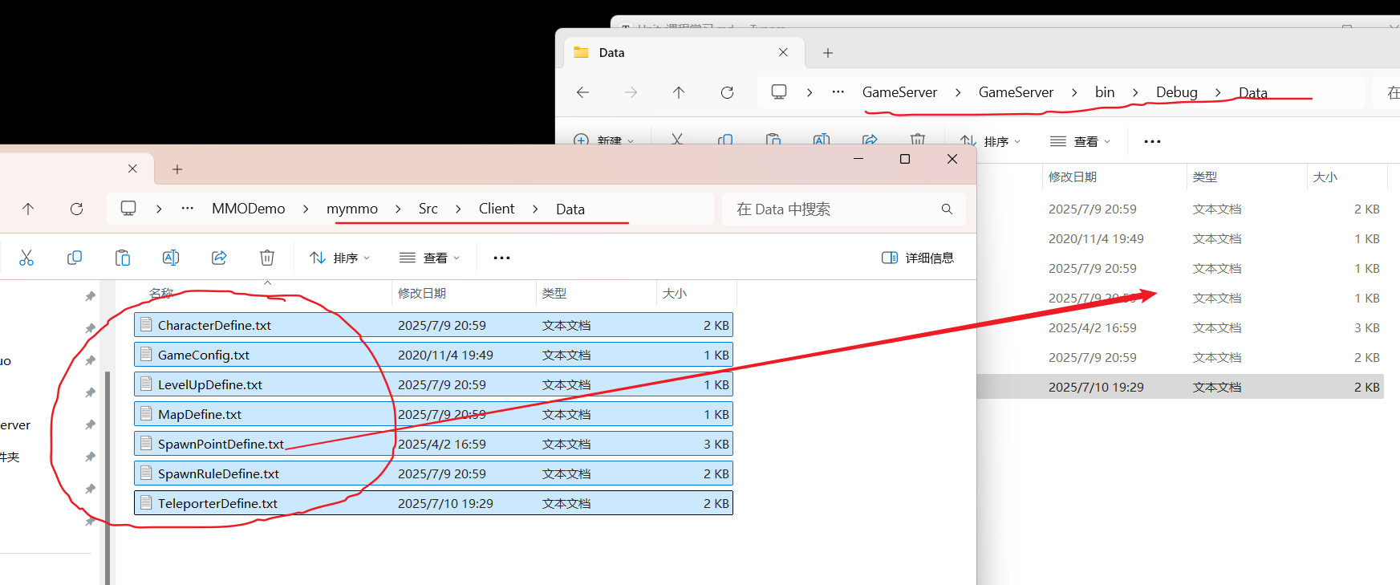Open the 查看 view dropdown in front window
This screenshot has width=1400, height=585.
tap(430, 258)
